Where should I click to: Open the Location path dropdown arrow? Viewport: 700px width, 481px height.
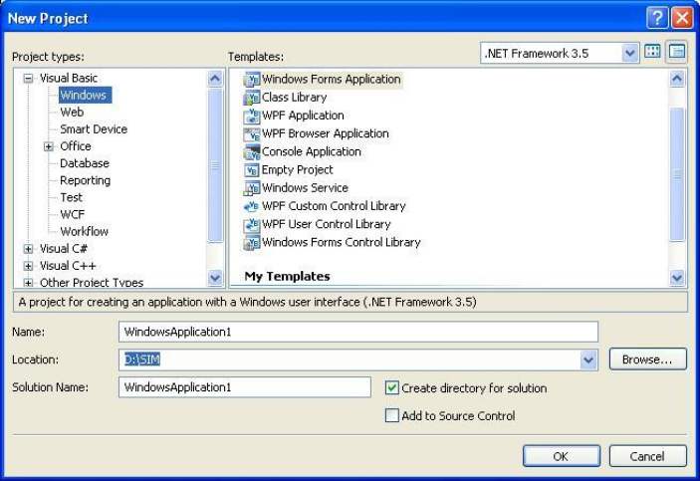pyautogui.click(x=587, y=360)
